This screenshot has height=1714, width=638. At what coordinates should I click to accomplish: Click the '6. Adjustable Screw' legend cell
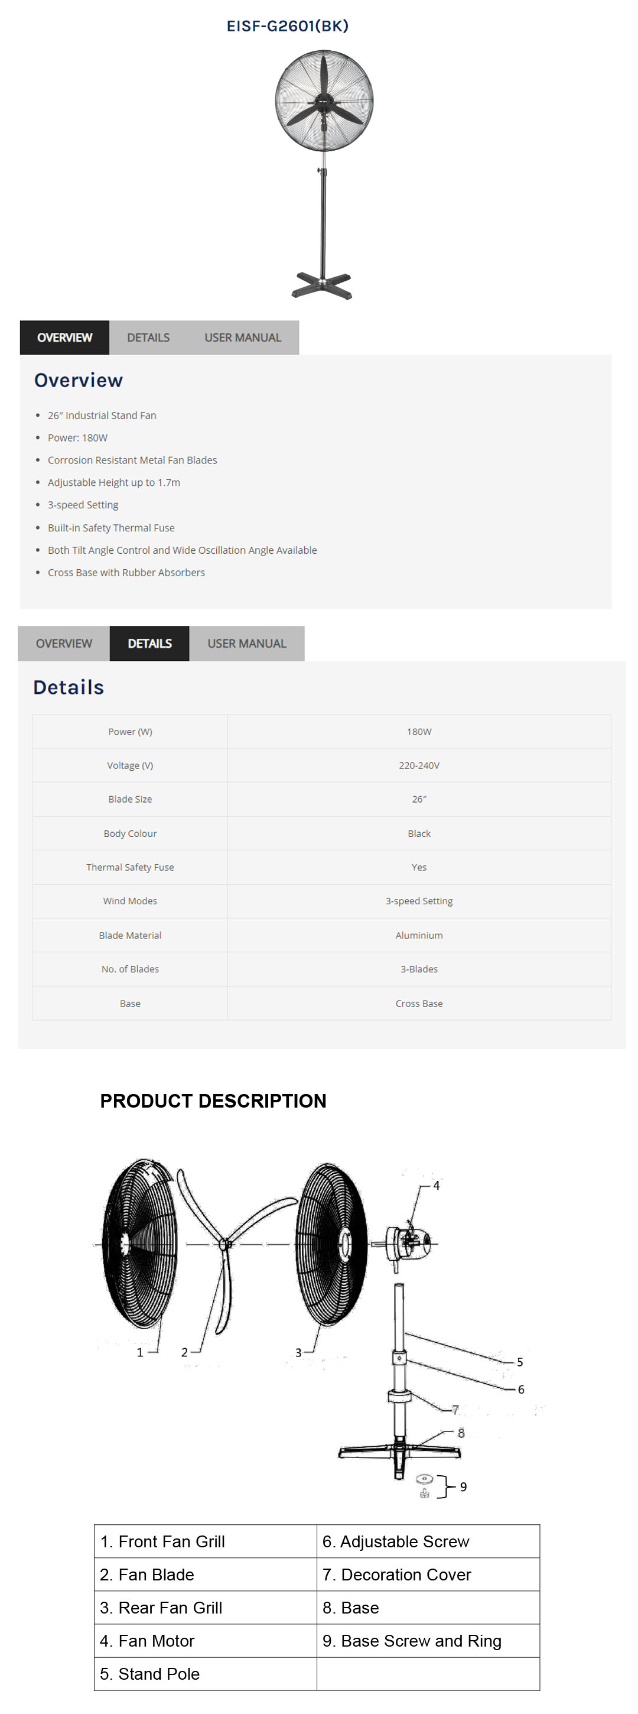428,1541
